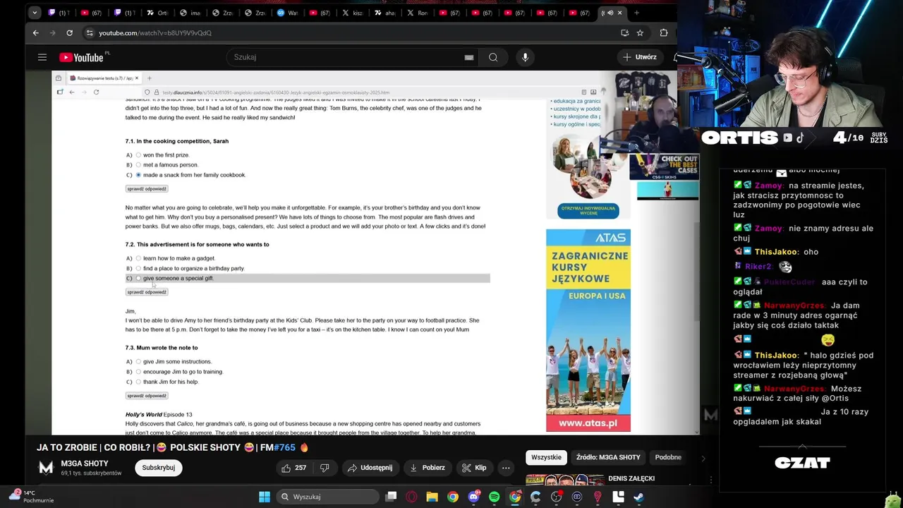The width and height of the screenshot is (903, 508).
Task: Open a new Chrome tab
Action: point(636,13)
